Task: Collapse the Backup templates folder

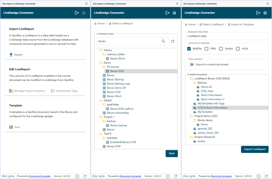Action: 195,83
